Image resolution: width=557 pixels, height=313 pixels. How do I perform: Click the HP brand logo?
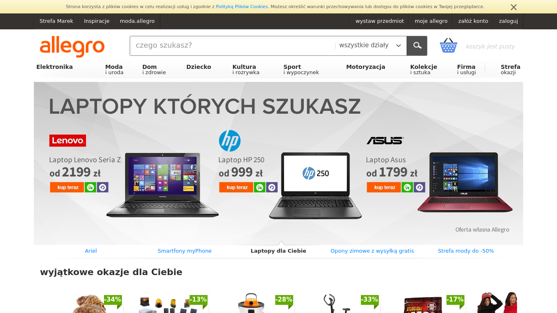tap(230, 141)
